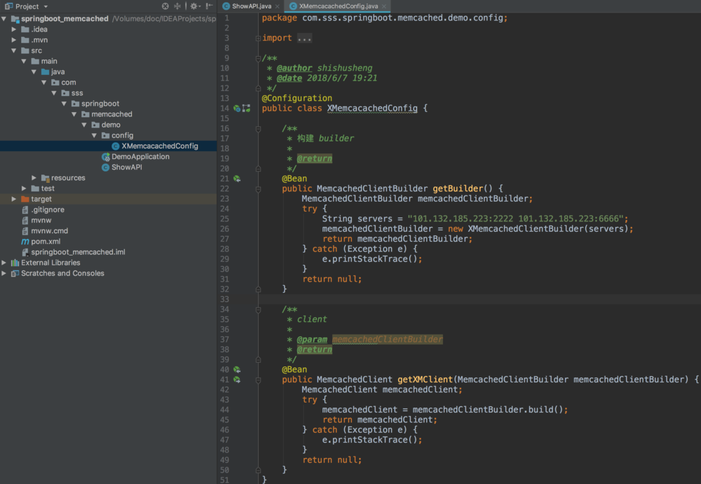Expand the target folder
Screen dimensions: 701x484
pos(14,199)
